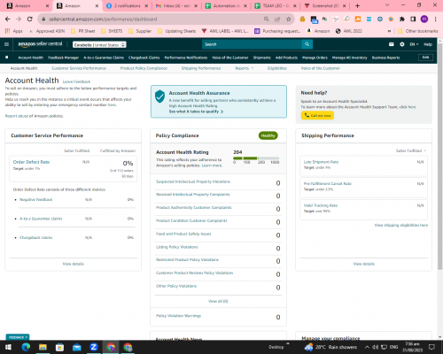Open Feedback Manager in the top menu
The height and width of the screenshot is (354, 443).
click(63, 58)
